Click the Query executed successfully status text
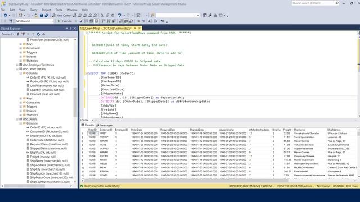This screenshot has width=360, height=202. point(102,186)
